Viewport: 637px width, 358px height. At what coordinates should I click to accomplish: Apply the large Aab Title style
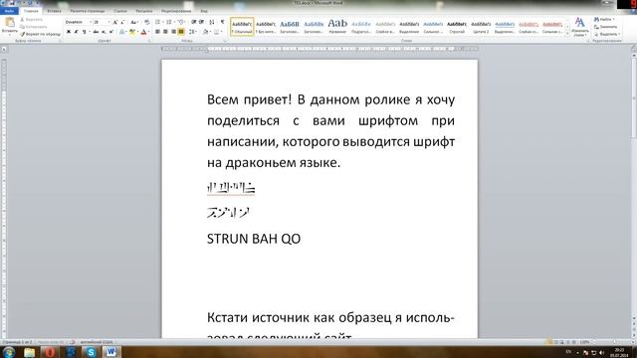coord(337,27)
